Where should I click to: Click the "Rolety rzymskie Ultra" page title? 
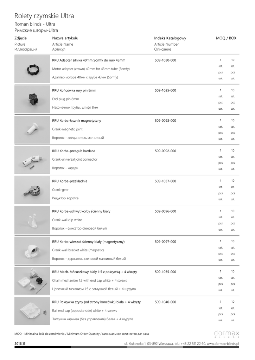tap(44, 16)
